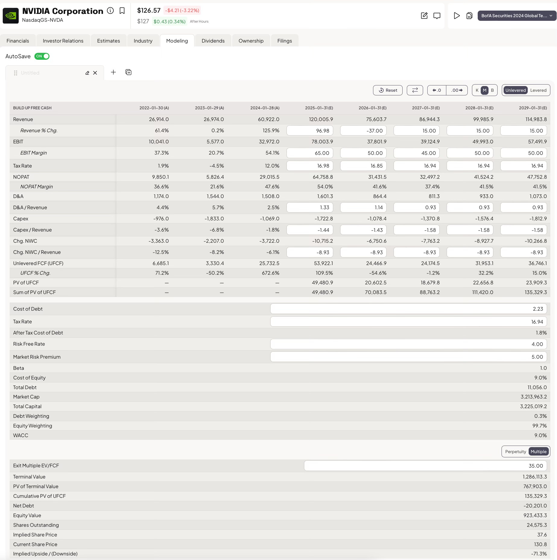Image resolution: width=557 pixels, height=560 pixels.
Task: Swap rows and columns with transpose icon
Action: point(415,90)
